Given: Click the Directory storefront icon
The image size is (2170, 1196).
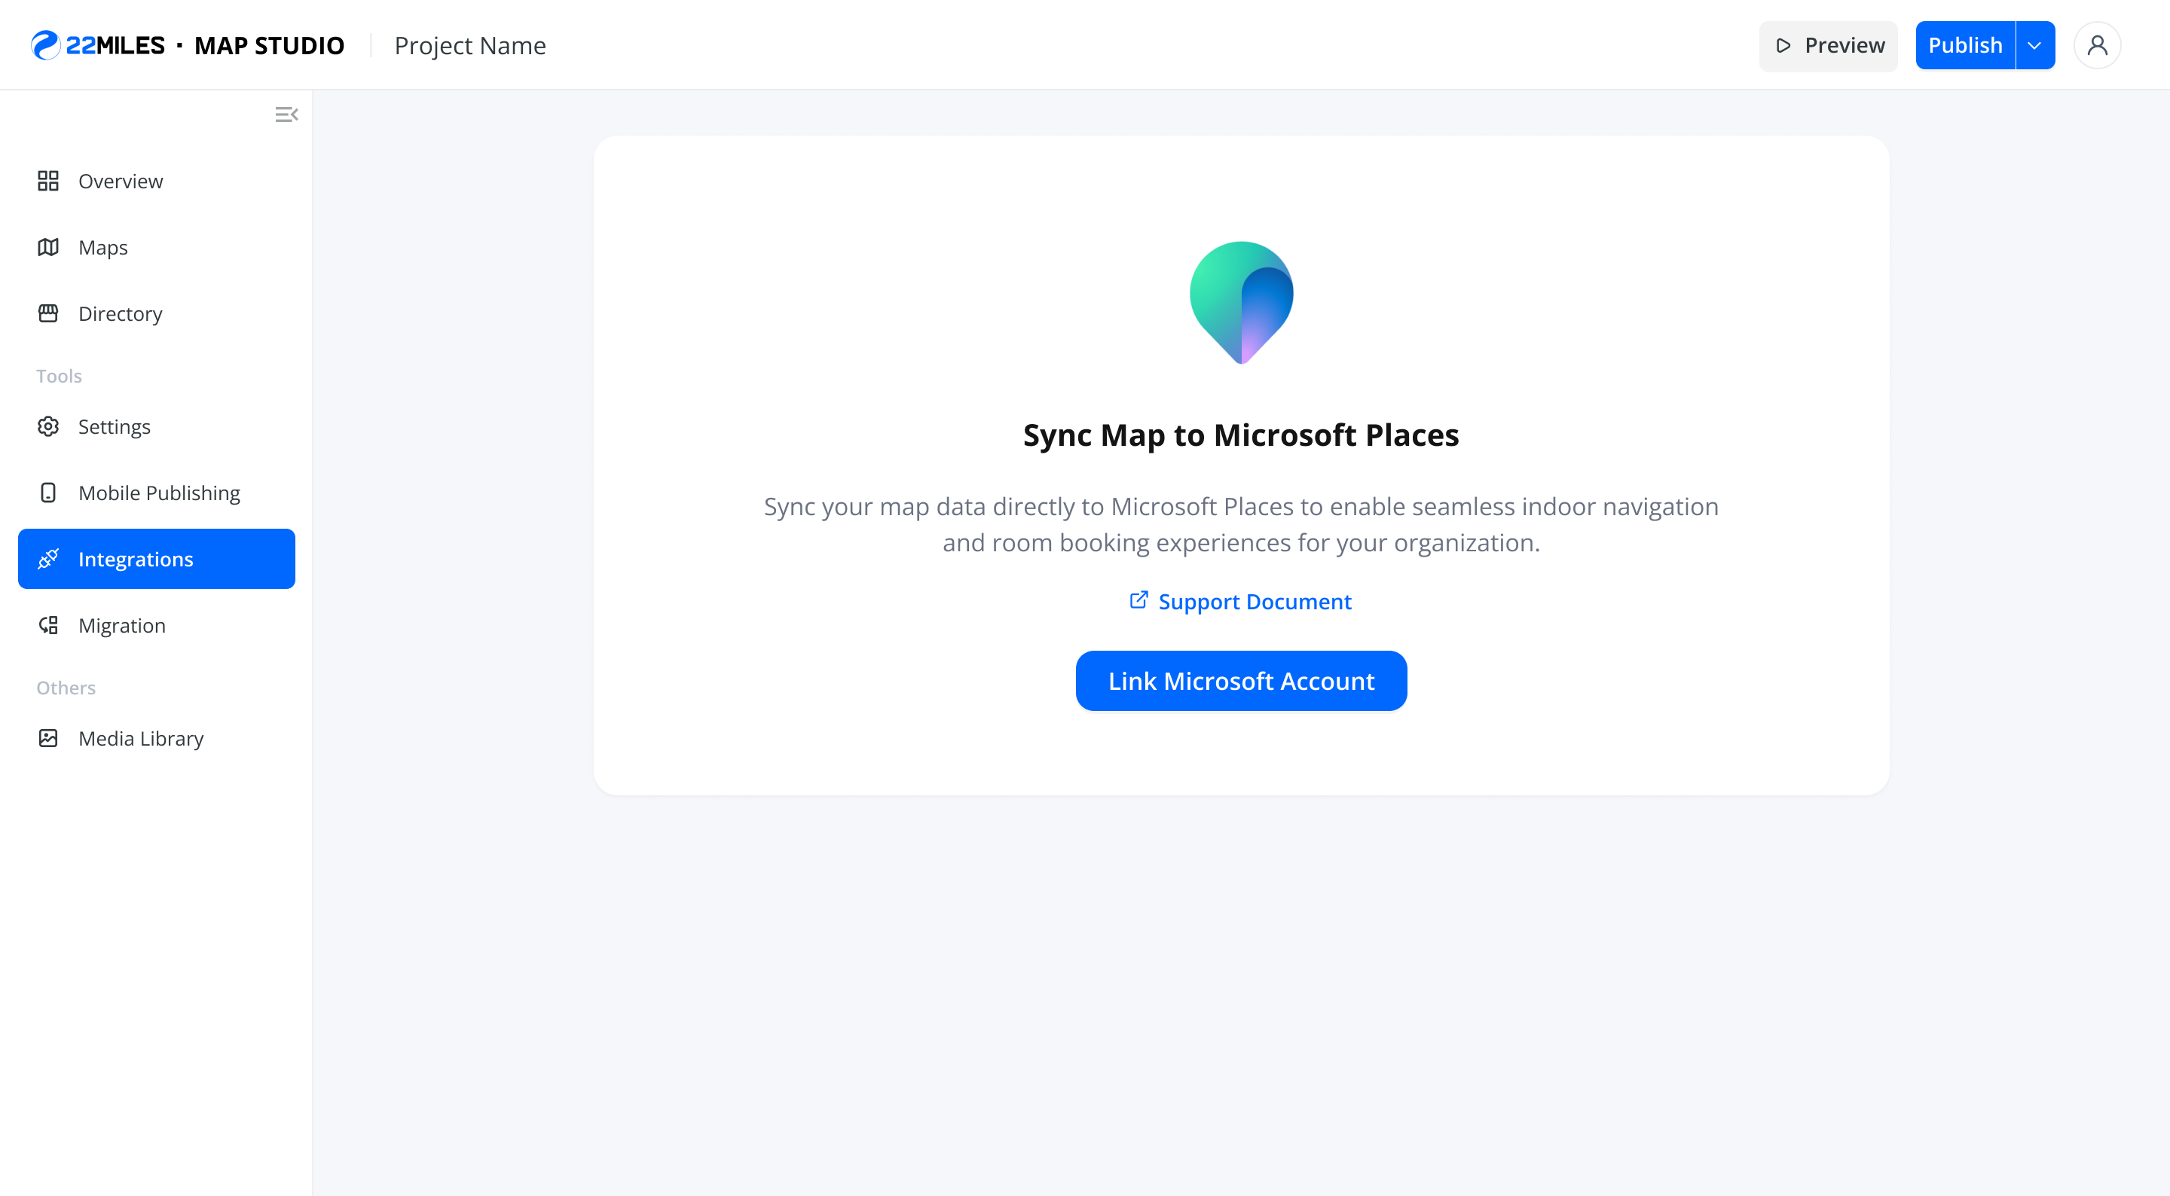Looking at the screenshot, I should click(x=48, y=313).
